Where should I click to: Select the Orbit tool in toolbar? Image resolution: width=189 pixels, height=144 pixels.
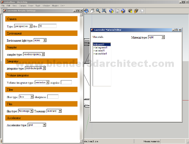(x=86, y=11)
